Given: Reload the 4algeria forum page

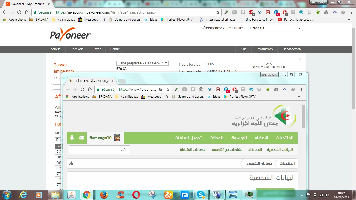Looking at the screenshot, I should coord(82,89).
